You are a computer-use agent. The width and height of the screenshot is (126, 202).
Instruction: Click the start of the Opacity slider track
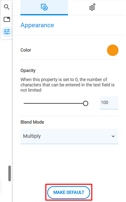pos(24,103)
